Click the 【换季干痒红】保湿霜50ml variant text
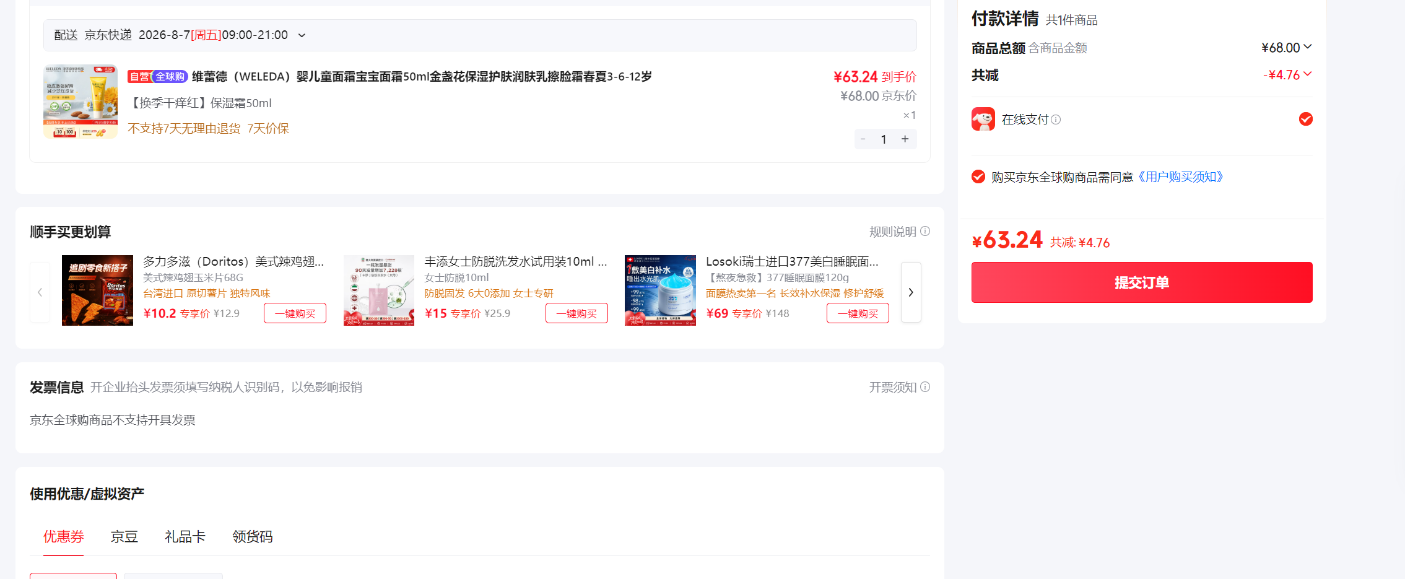This screenshot has height=579, width=1405. point(199,103)
